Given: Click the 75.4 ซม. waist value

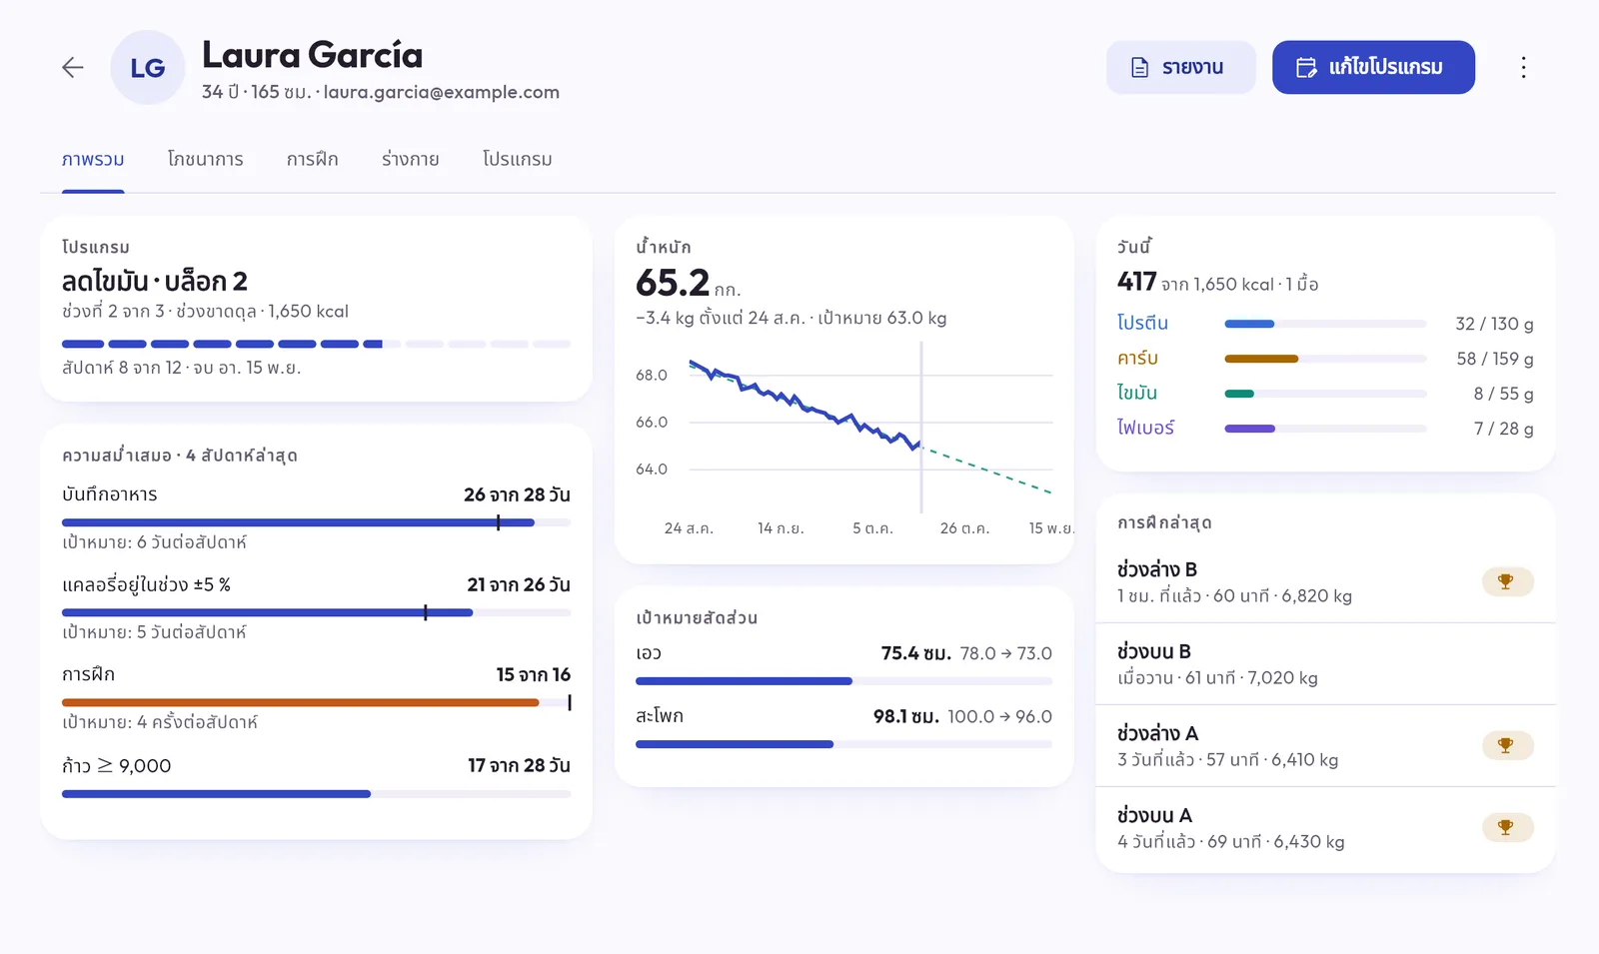Looking at the screenshot, I should 915,653.
